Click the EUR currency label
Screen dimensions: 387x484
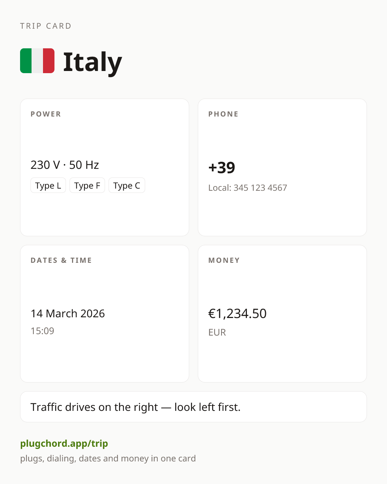point(217,332)
